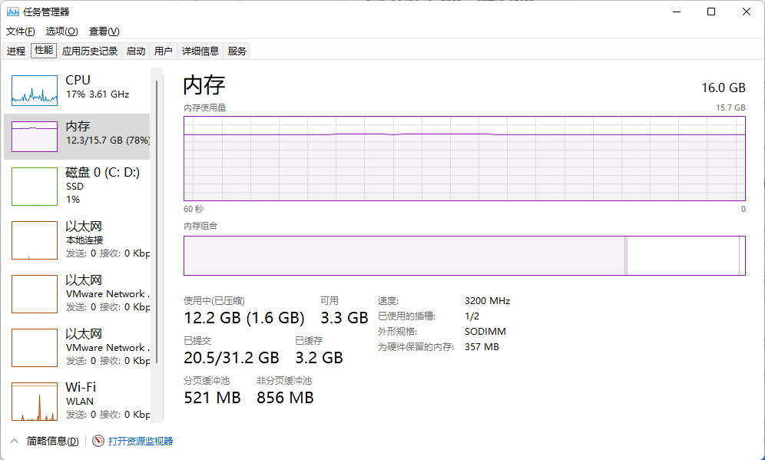Switch to the 服务 tab
765x460 pixels.
(237, 51)
